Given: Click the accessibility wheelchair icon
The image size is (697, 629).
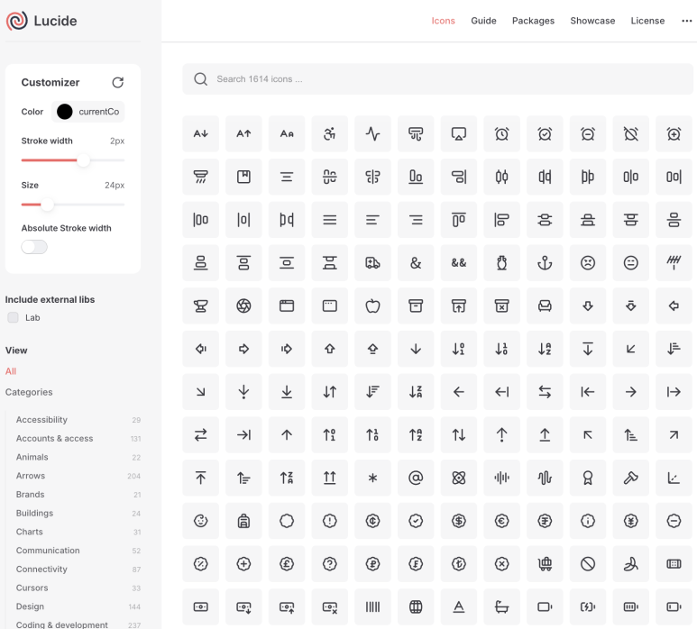Looking at the screenshot, I should click(x=329, y=133).
